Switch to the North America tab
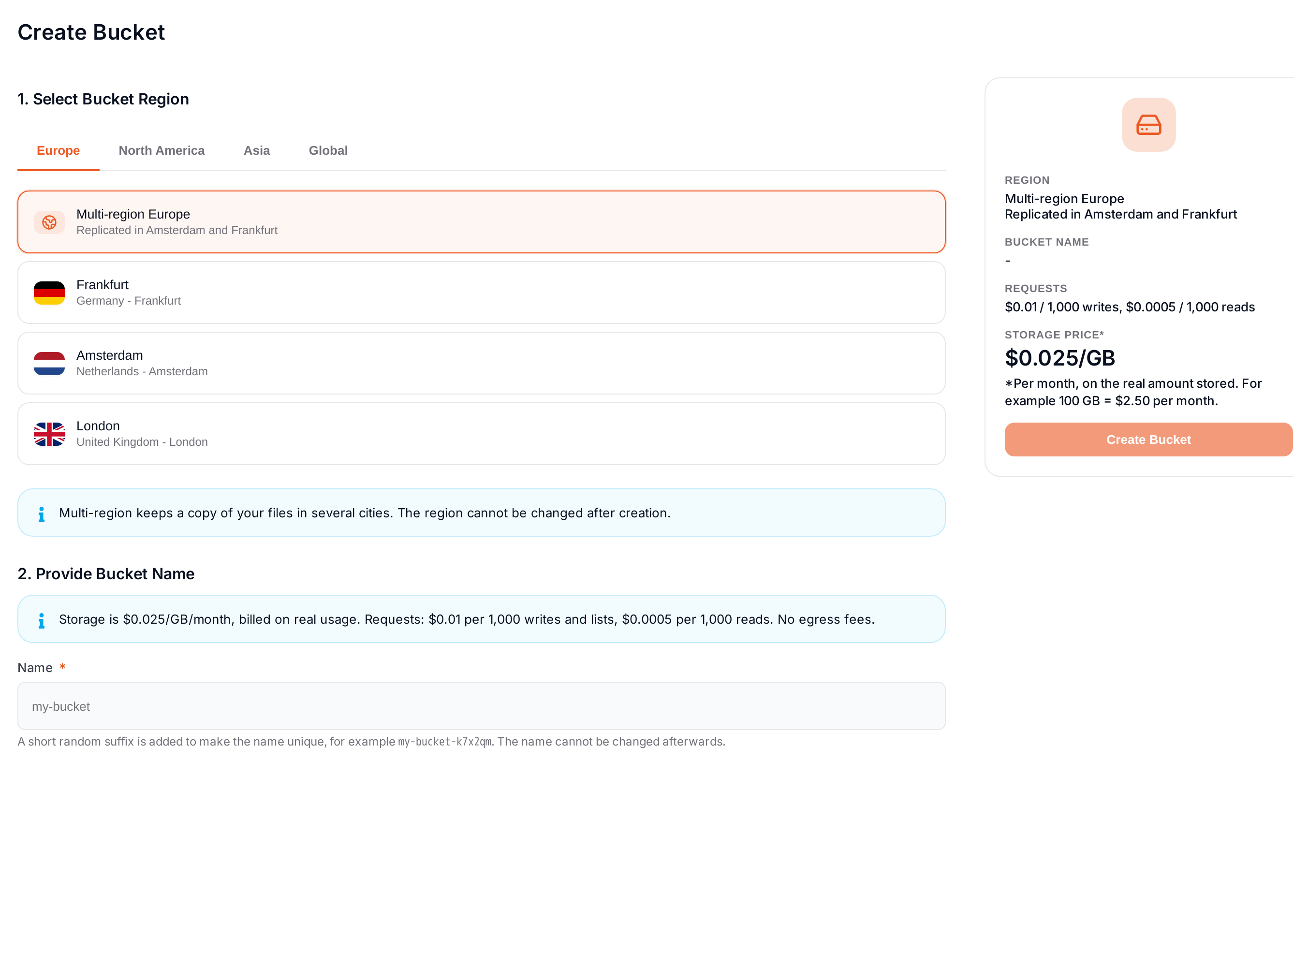The image size is (1294, 967). (x=162, y=151)
